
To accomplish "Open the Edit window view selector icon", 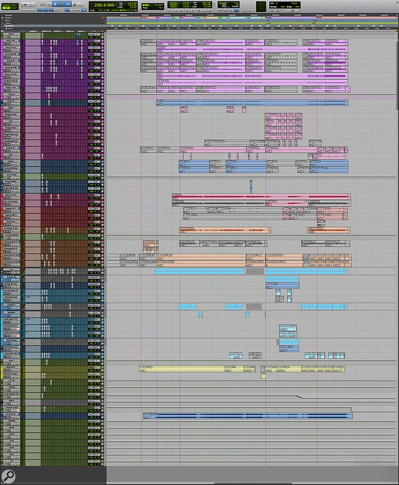I will tap(2, 31).
